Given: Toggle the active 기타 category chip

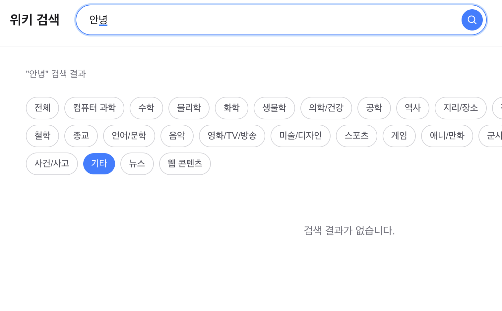Looking at the screenshot, I should click(99, 163).
